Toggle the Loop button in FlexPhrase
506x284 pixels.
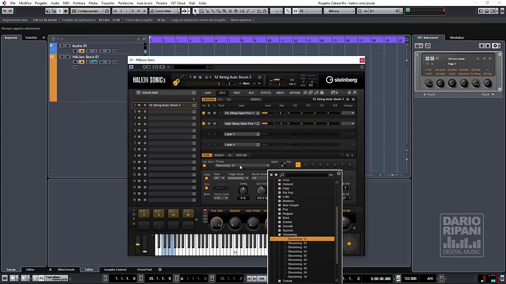point(206,178)
